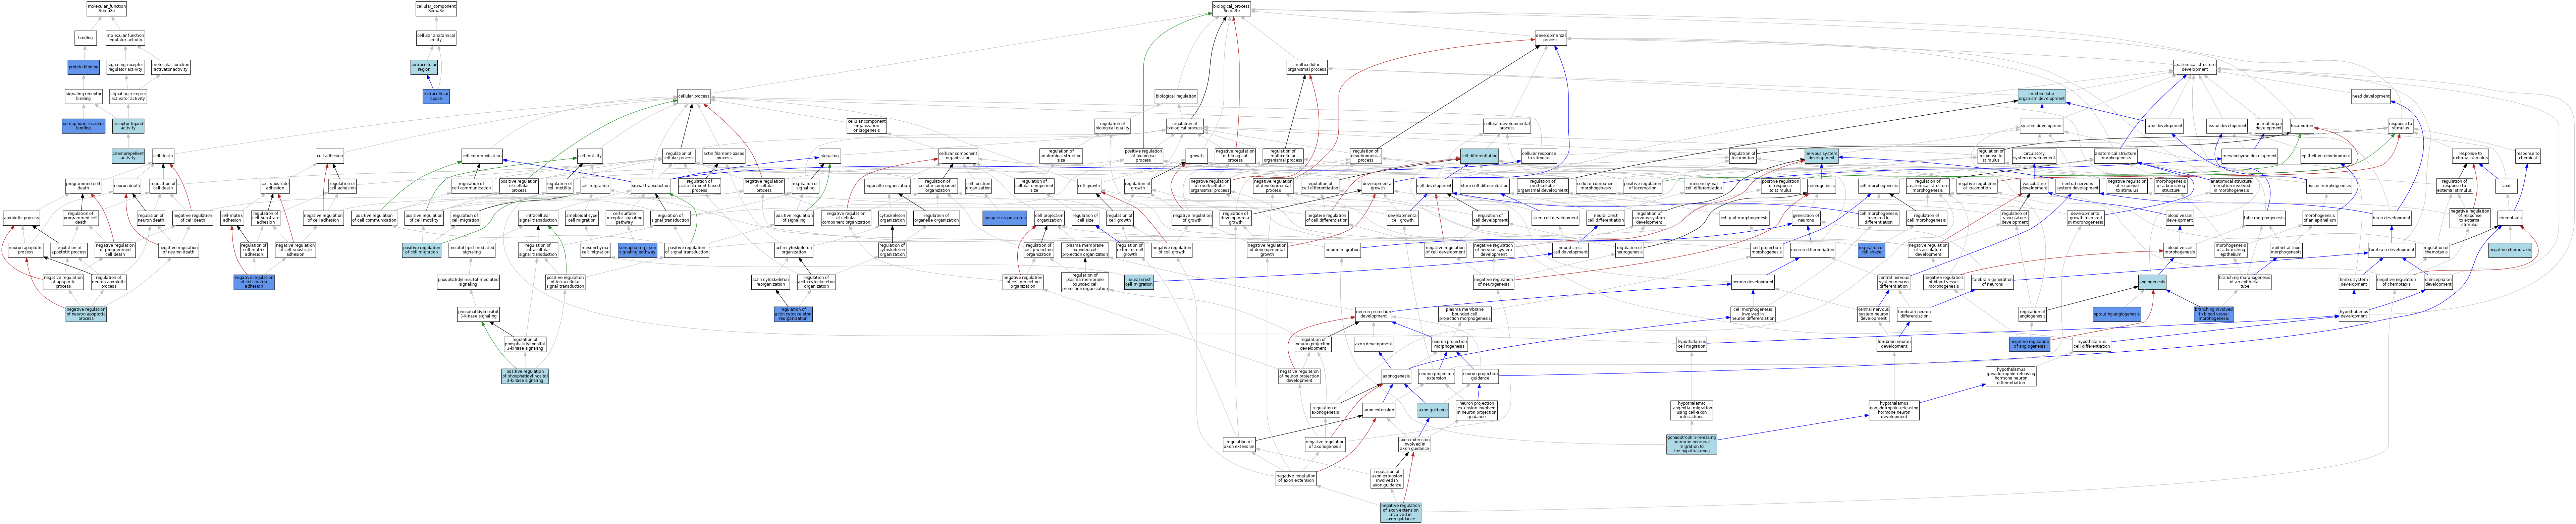Select the 'cell death' node

163,156
